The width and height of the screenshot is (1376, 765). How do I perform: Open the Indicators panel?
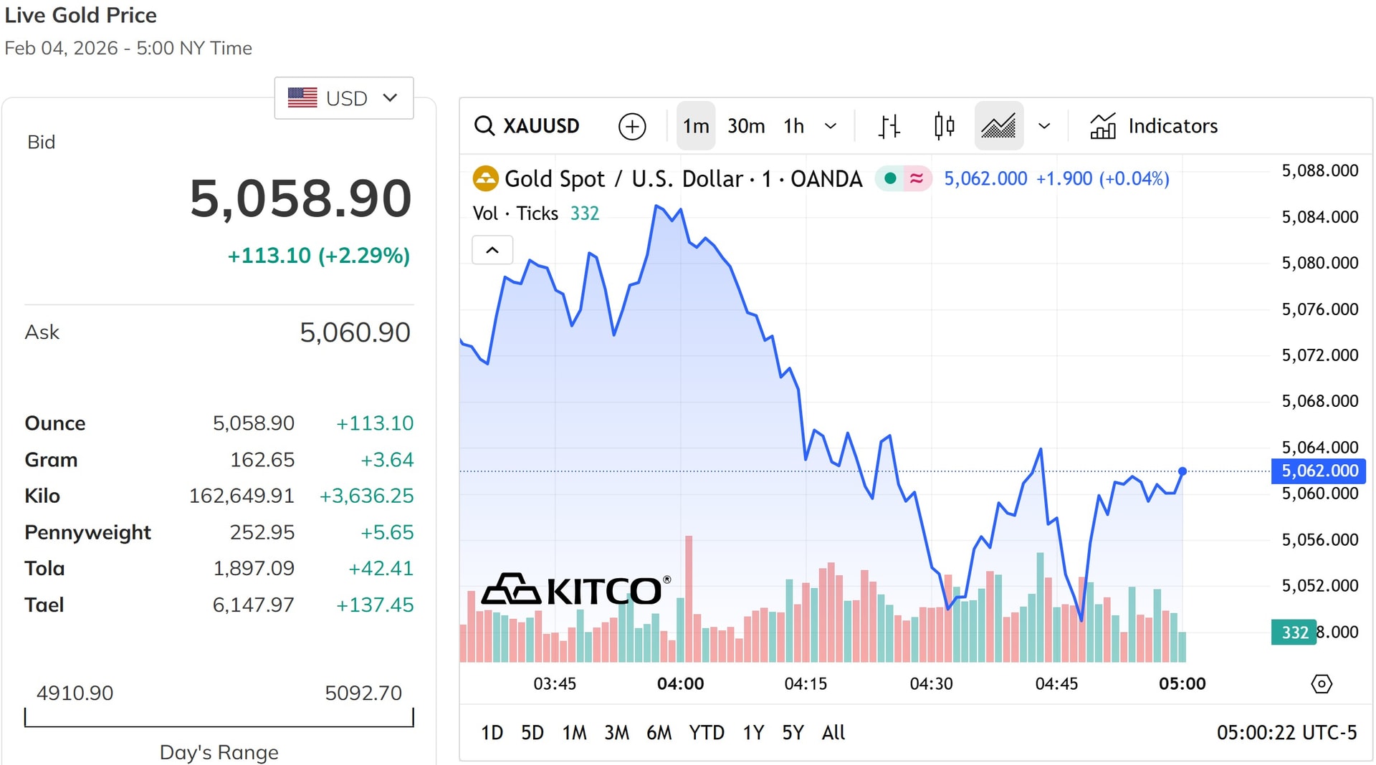pos(1153,126)
